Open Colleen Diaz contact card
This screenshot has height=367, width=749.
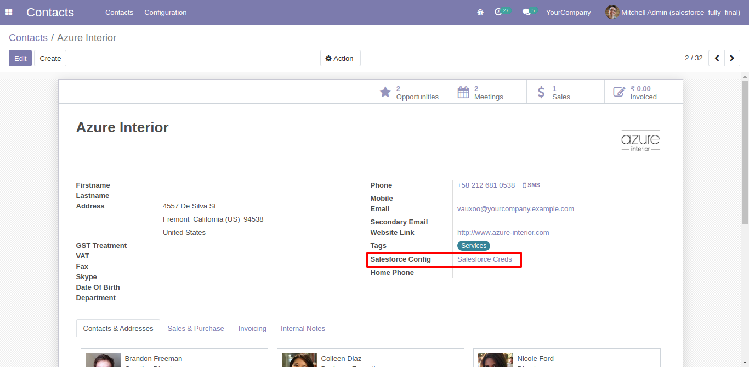click(x=371, y=358)
